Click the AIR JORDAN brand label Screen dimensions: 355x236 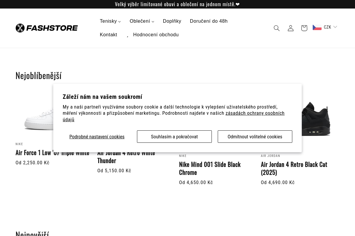(x=270, y=156)
